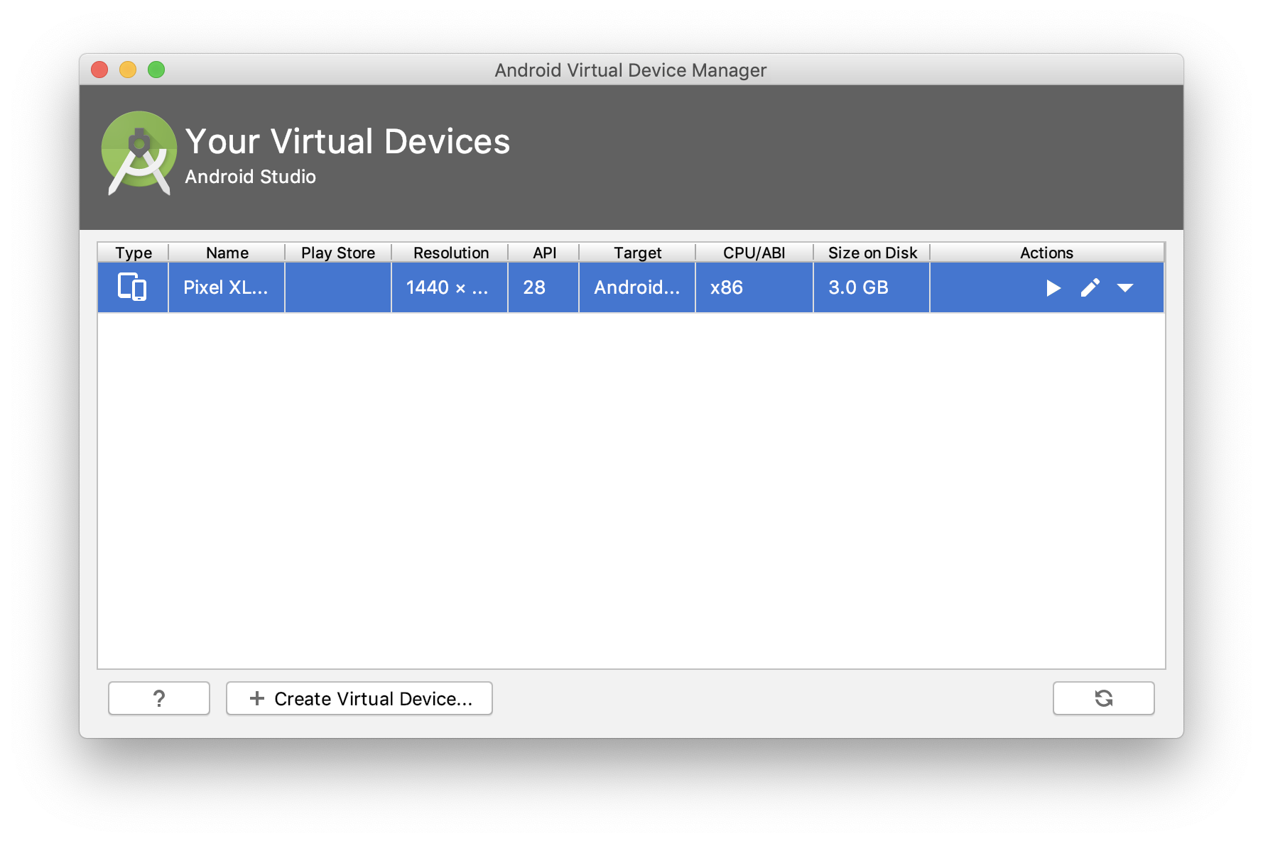This screenshot has height=843, width=1263.
Task: Launch the Pixel XL emulator with play icon
Action: tap(1053, 288)
